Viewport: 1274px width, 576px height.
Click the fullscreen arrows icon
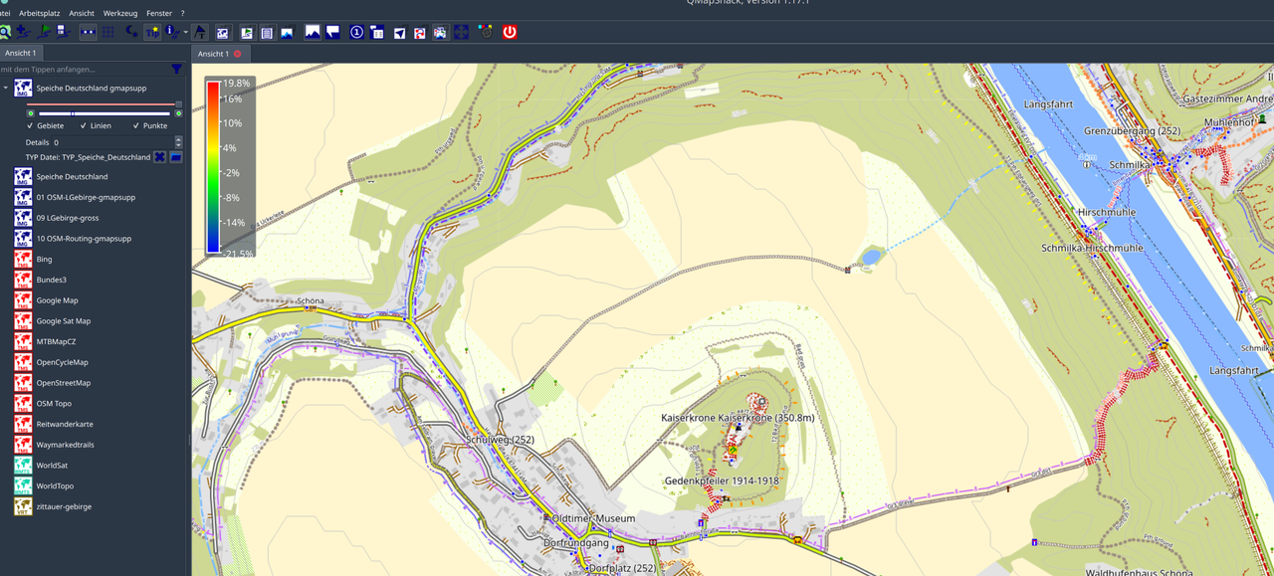pos(461,32)
